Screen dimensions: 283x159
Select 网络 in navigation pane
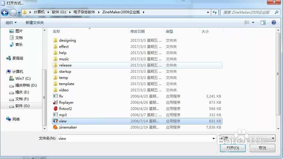[x=13, y=119]
